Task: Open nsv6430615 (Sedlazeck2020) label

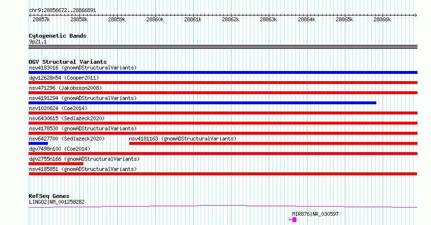Action: (67, 118)
